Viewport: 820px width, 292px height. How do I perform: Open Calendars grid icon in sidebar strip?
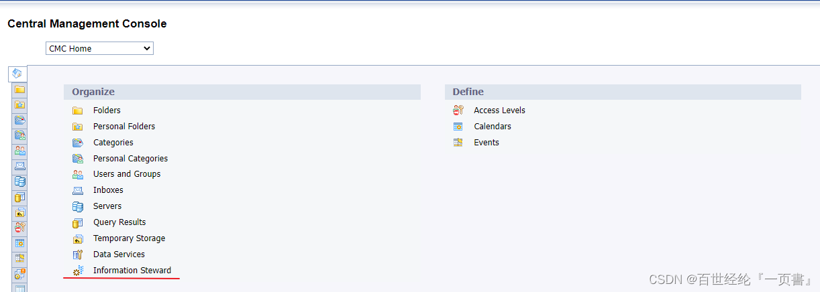click(x=20, y=243)
